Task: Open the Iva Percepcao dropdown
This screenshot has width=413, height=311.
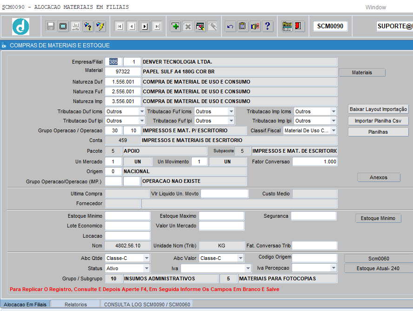Action: (x=333, y=268)
